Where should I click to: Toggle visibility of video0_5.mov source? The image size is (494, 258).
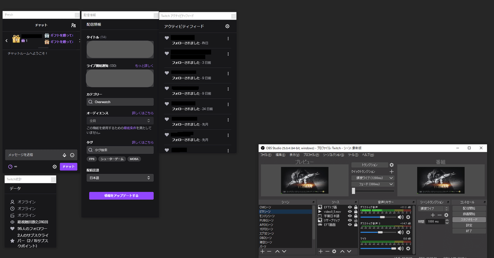click(x=350, y=211)
